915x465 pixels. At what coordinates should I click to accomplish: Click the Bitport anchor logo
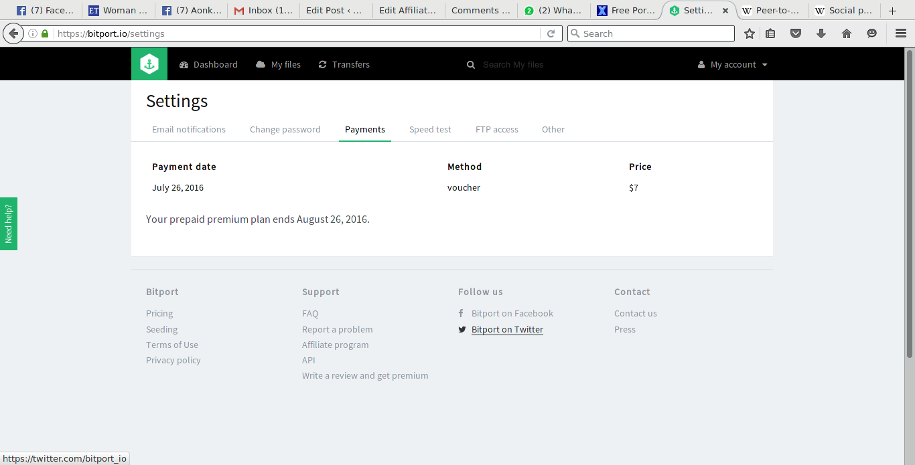pyautogui.click(x=149, y=64)
